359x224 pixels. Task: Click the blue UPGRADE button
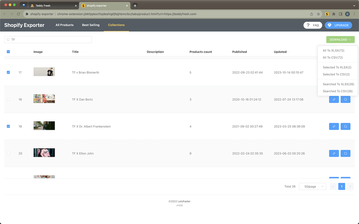[x=338, y=25]
